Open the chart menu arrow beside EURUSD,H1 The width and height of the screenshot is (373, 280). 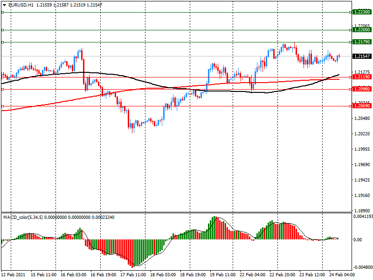[4, 5]
